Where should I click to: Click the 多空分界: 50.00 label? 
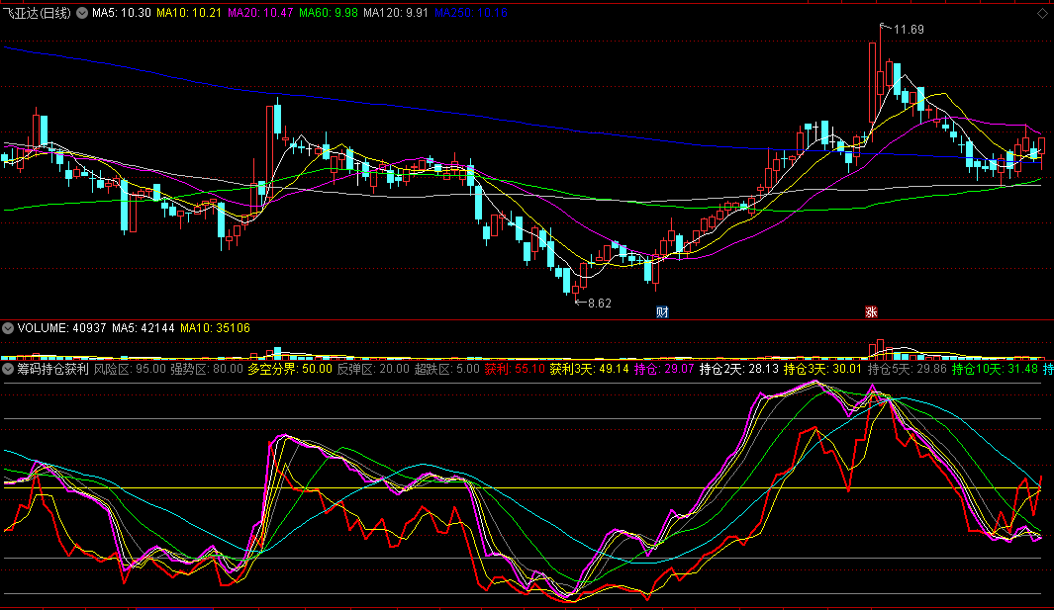(290, 369)
